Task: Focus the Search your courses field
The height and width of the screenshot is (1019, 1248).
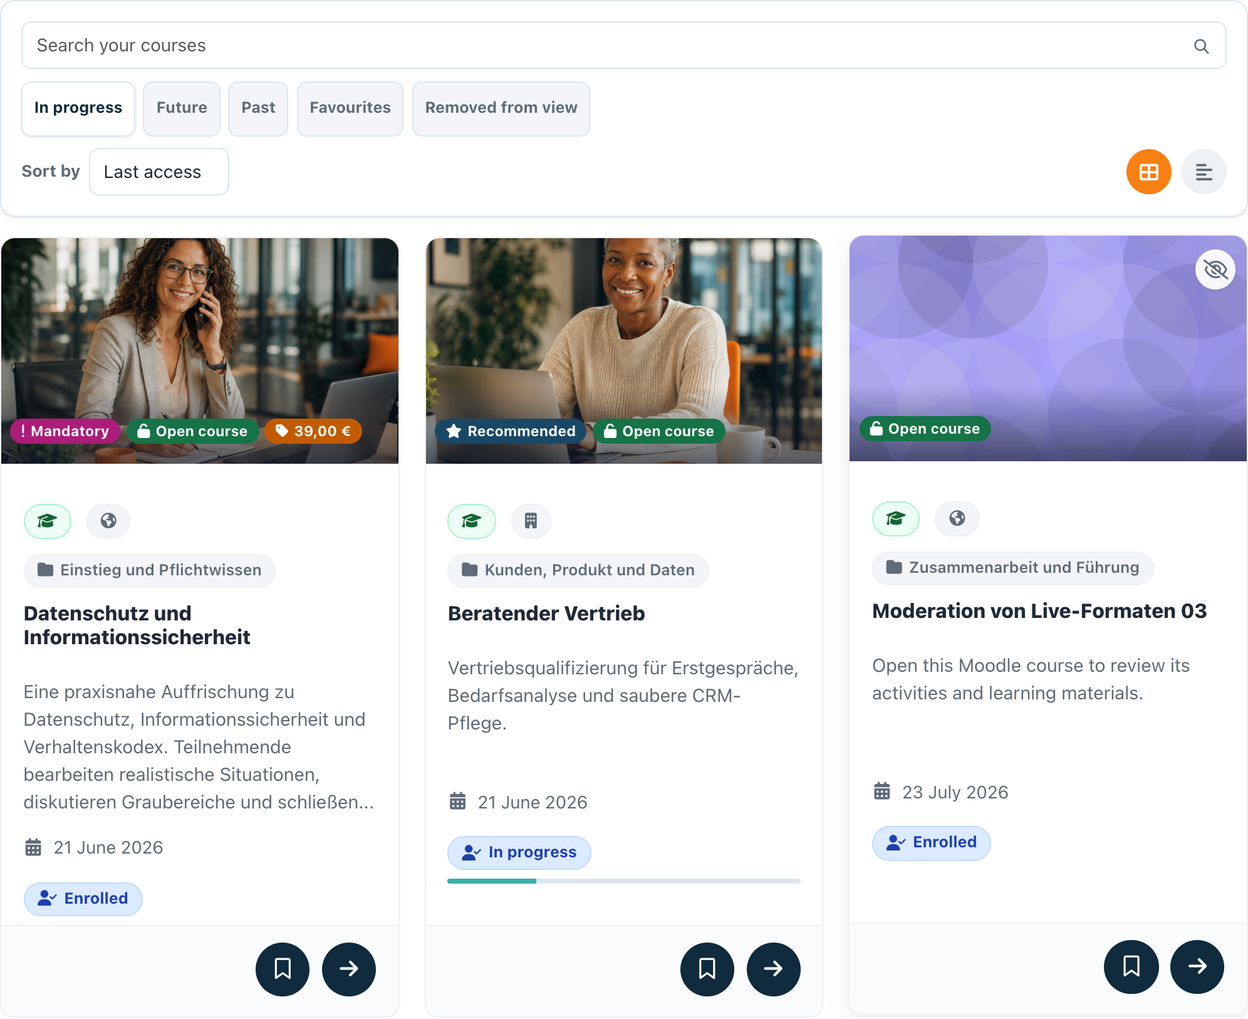Action: point(624,46)
